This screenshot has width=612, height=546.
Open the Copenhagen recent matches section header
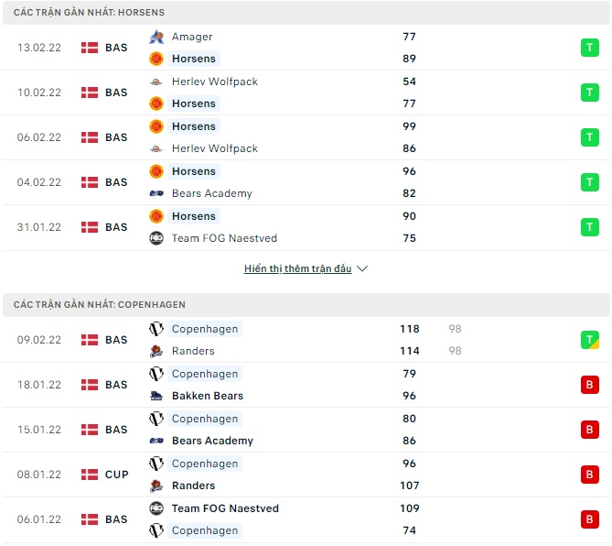[99, 305]
